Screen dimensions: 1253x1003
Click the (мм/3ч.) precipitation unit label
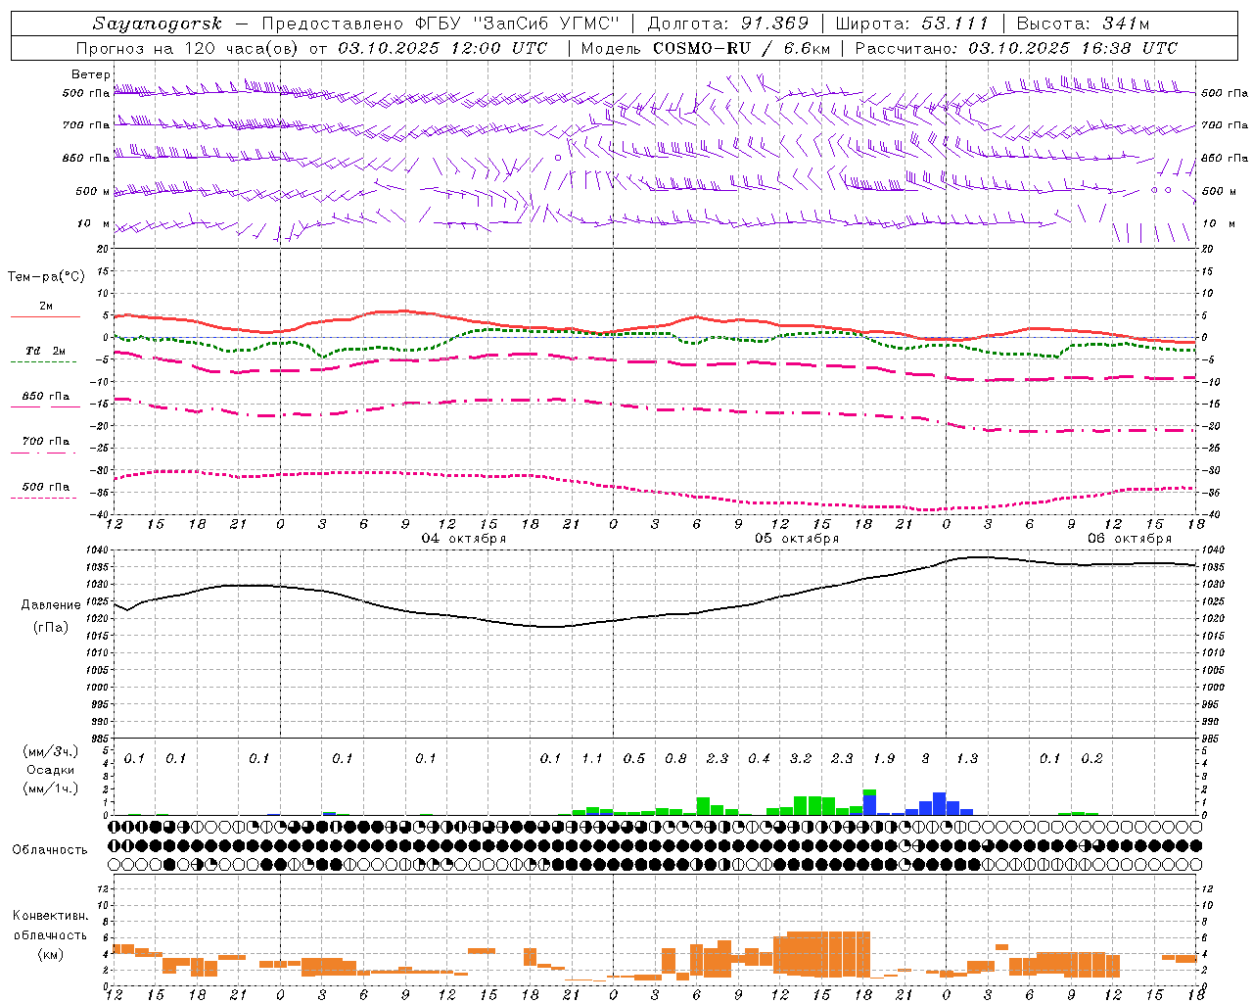tap(51, 751)
